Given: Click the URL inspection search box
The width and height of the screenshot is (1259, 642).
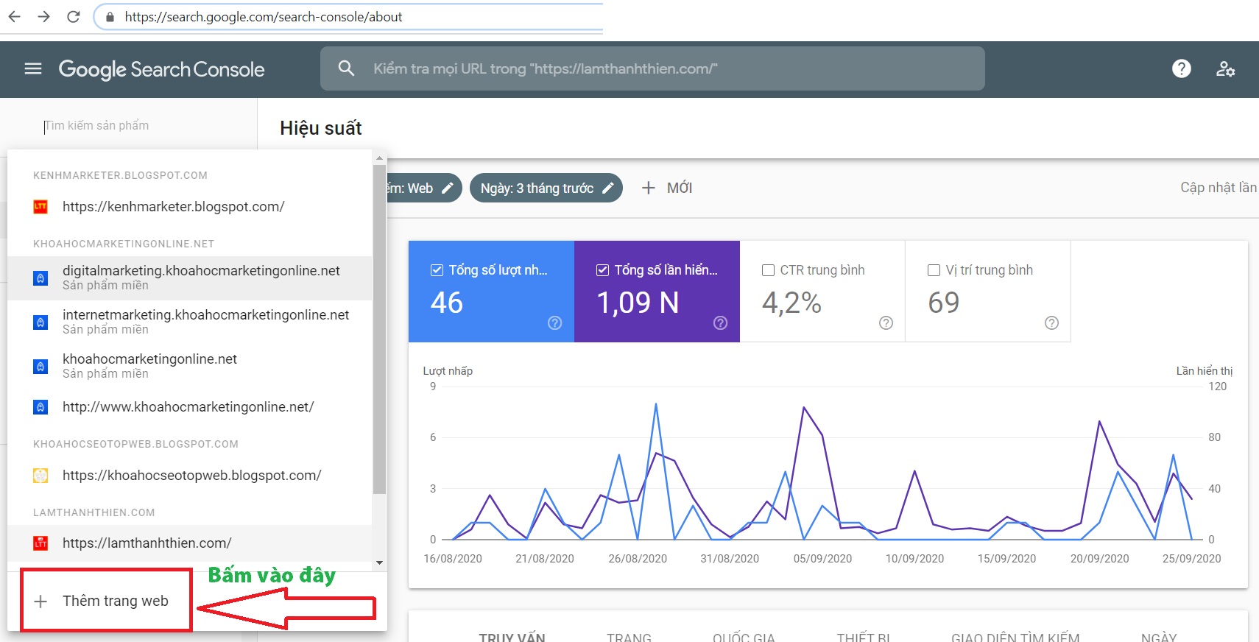Looking at the screenshot, I should coord(652,68).
